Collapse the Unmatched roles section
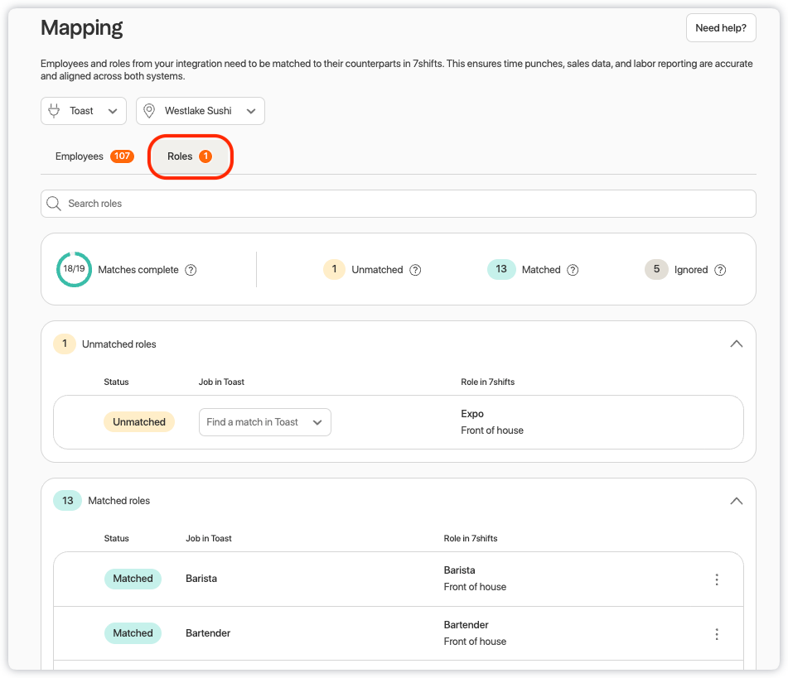 736,344
